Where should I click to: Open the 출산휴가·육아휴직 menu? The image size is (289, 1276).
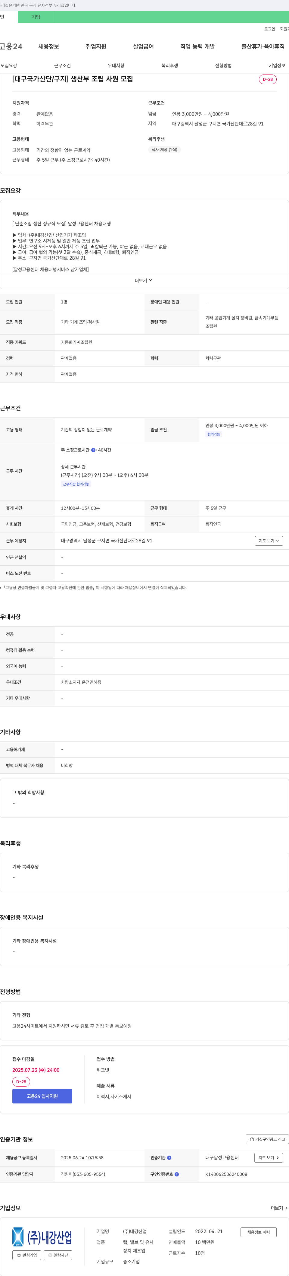coord(263,46)
